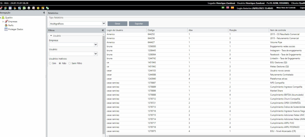
Task: Click the horizontal scrollbar below the table
Action: click(x=205, y=136)
